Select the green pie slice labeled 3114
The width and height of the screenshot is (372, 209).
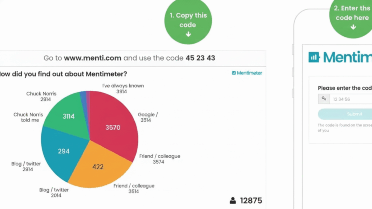point(67,114)
